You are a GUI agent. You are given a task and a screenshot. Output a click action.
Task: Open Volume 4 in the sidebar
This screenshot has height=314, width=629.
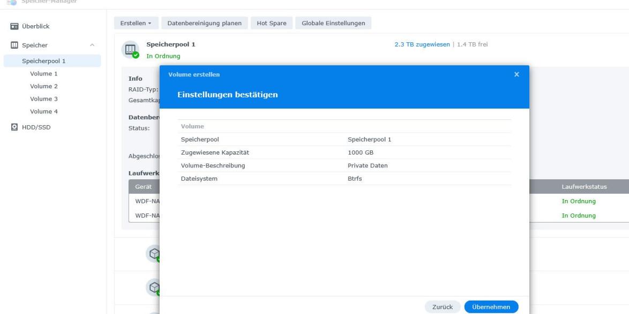tap(43, 111)
